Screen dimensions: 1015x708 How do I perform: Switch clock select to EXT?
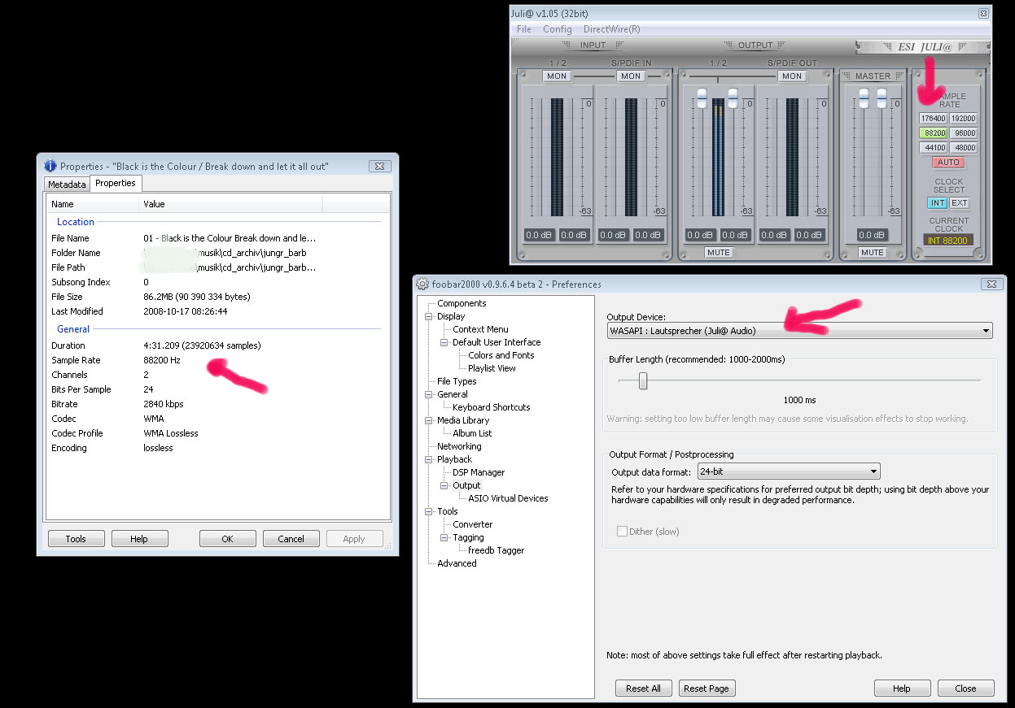960,203
